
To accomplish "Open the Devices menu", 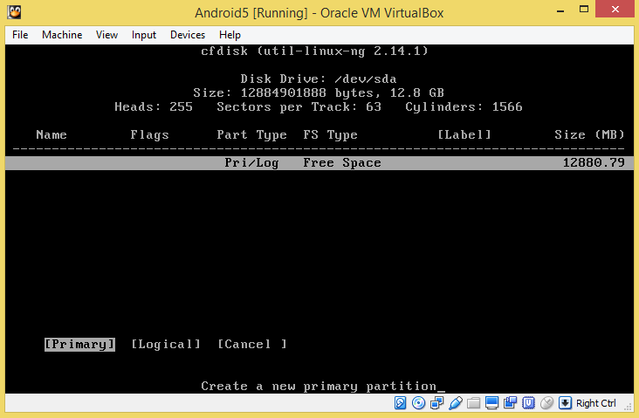I will (188, 35).
